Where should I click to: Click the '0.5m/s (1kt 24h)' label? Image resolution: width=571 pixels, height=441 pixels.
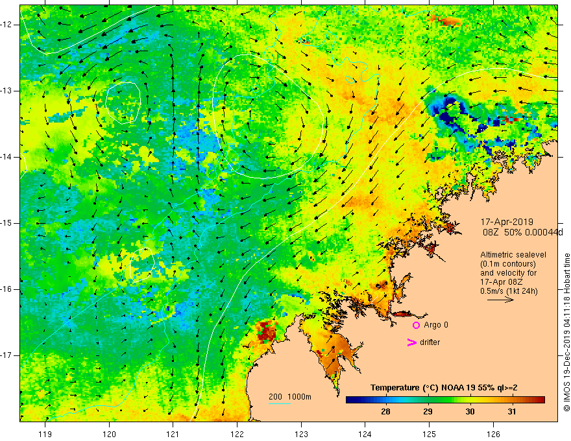click(x=509, y=291)
